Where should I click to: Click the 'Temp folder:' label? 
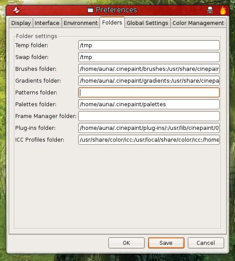[32, 45]
